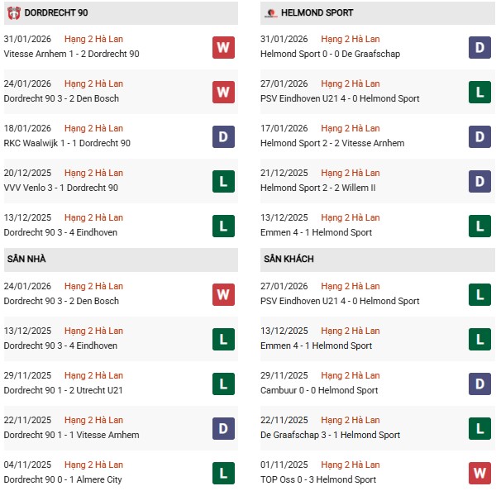The image size is (496, 491).
Task: Click W badge for Vitesse Arnhem 1-2 Dordrecht
Action: pos(223,47)
